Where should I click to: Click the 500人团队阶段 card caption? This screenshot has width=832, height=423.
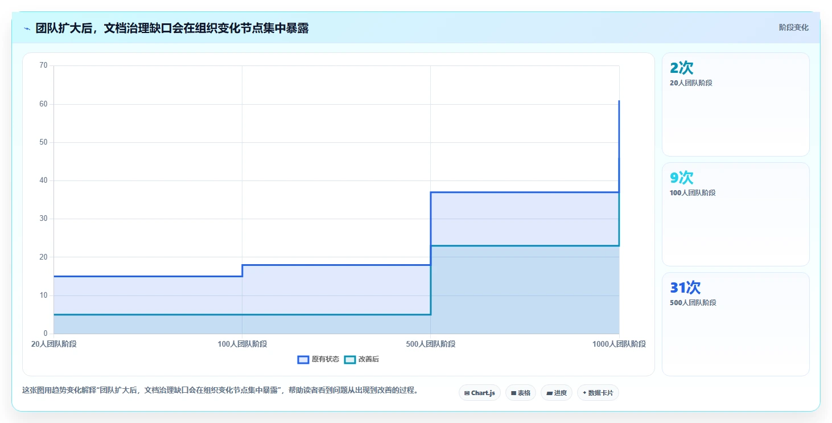pyautogui.click(x=693, y=303)
